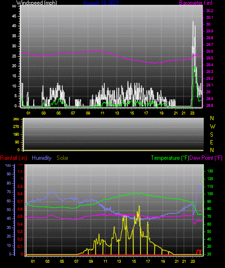Click the '29.8' barometer axis value
Screen dimensions: 225x268
click(x=210, y=38)
